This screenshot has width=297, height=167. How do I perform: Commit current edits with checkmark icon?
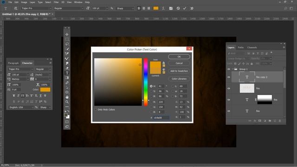tap(185, 8)
